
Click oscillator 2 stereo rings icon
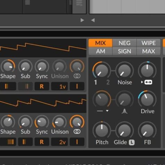(77, 132)
